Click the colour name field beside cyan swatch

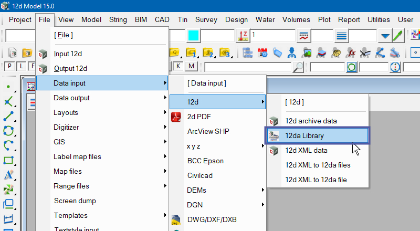[x=217, y=36]
